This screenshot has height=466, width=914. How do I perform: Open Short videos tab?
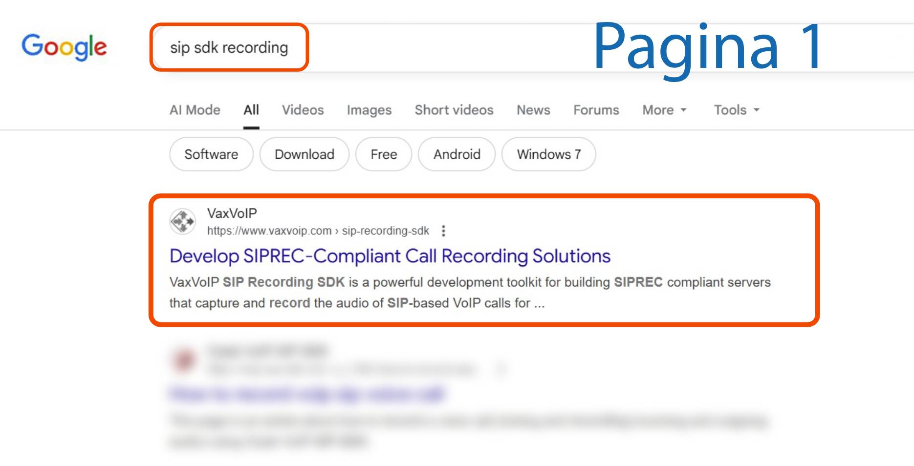[454, 110]
